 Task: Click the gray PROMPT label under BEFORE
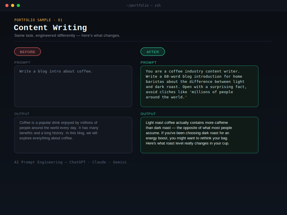(x=22, y=62)
